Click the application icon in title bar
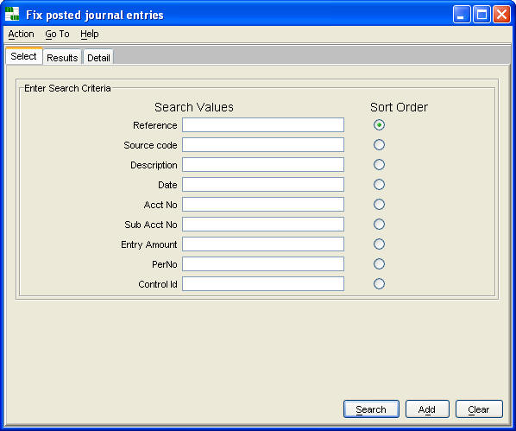The image size is (516, 431). click(12, 14)
